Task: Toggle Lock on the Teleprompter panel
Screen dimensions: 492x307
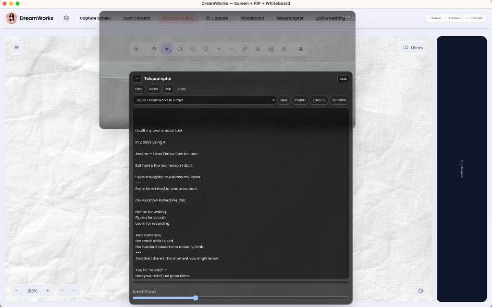Action: [x=343, y=79]
